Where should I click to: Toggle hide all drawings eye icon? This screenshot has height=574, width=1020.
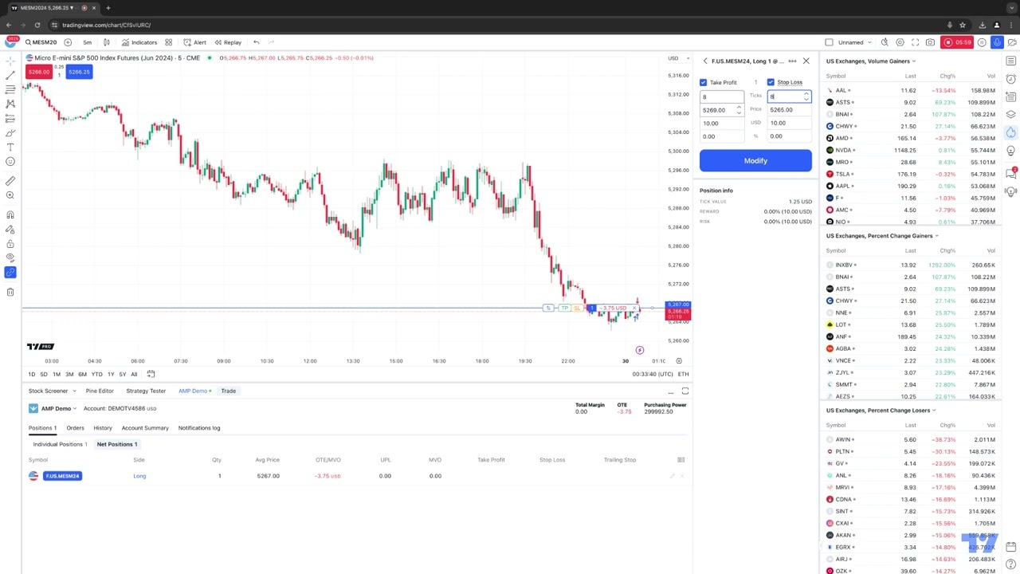pyautogui.click(x=10, y=258)
